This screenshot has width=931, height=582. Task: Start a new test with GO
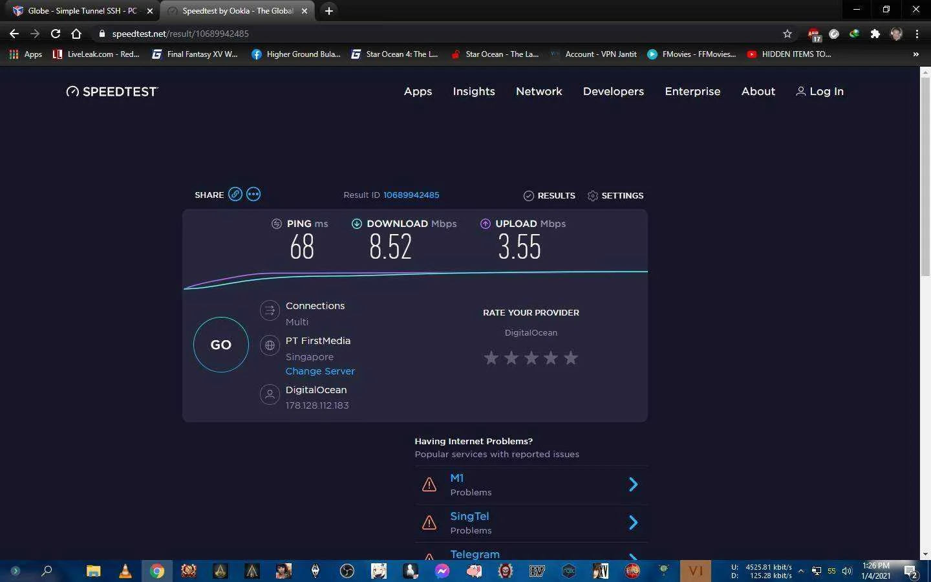coord(221,345)
